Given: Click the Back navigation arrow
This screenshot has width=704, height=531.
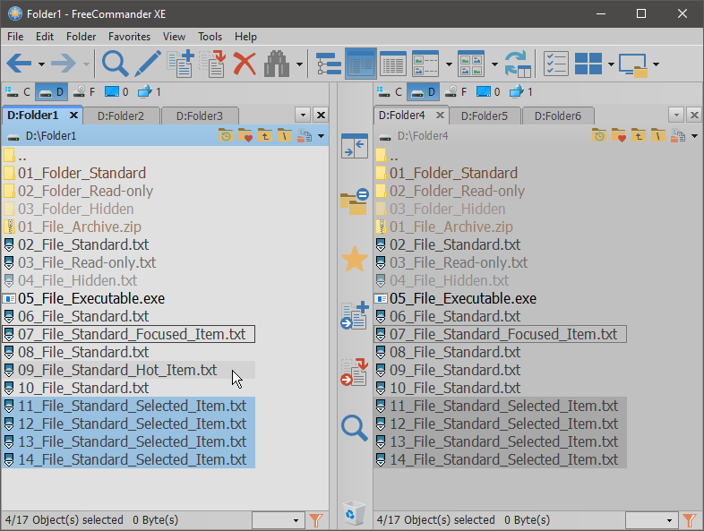Looking at the screenshot, I should click(x=20, y=64).
